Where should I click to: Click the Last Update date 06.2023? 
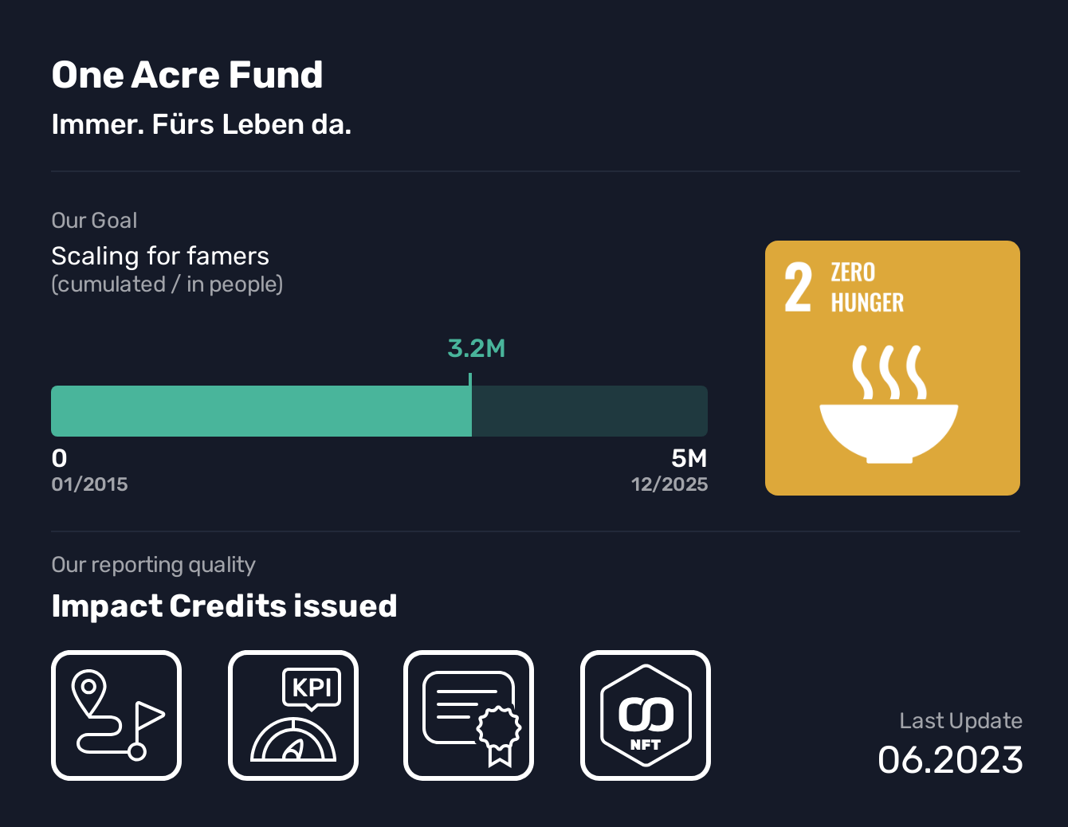(950, 760)
